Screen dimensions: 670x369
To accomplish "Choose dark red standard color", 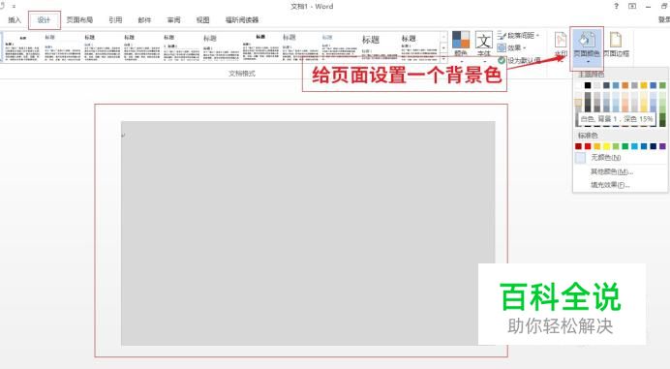I will pos(579,146).
